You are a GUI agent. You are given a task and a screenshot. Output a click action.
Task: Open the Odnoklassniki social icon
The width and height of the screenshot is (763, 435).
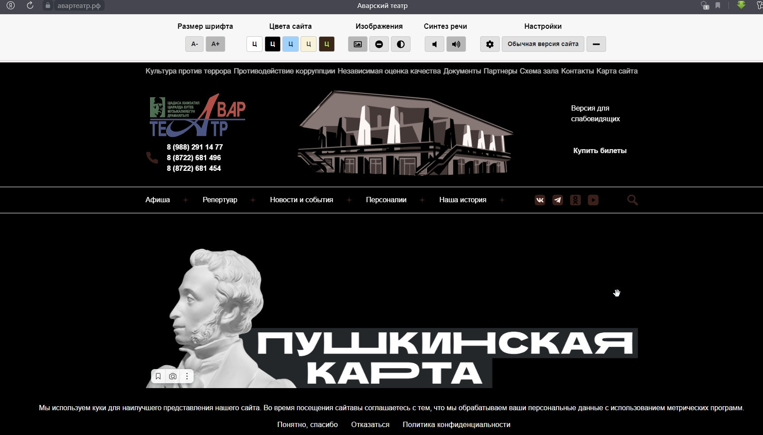tap(575, 200)
